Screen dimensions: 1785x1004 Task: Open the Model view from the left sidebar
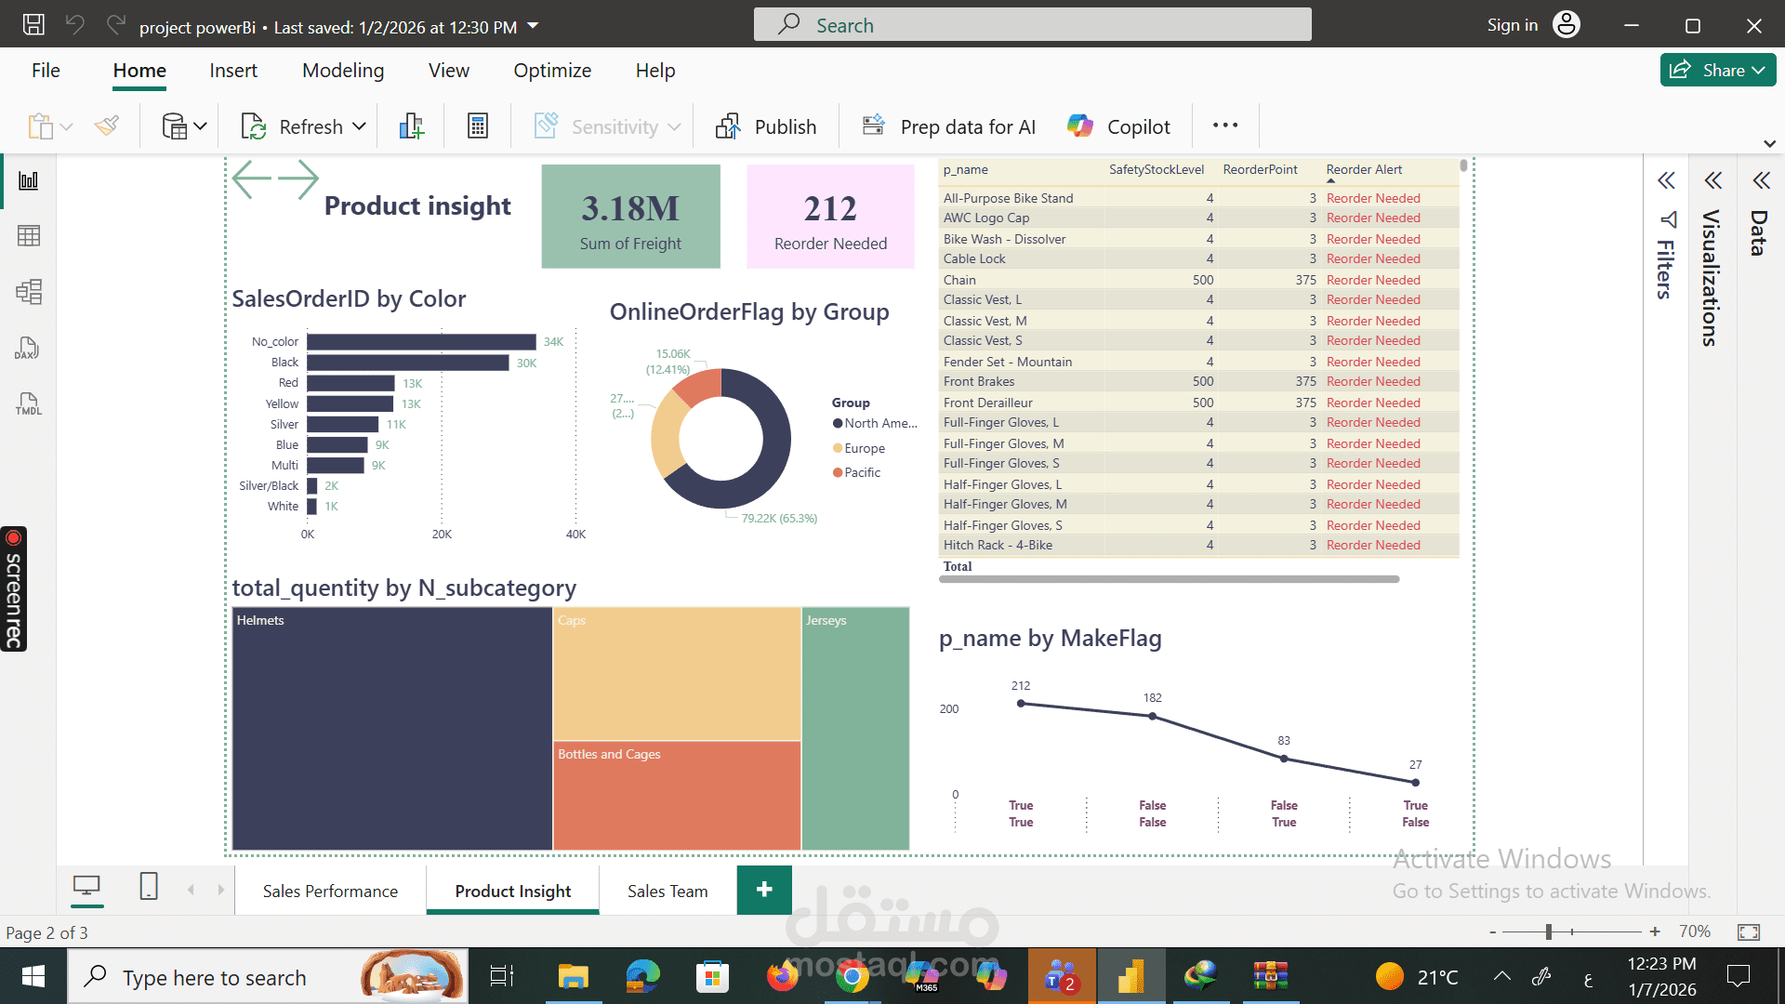coord(28,291)
